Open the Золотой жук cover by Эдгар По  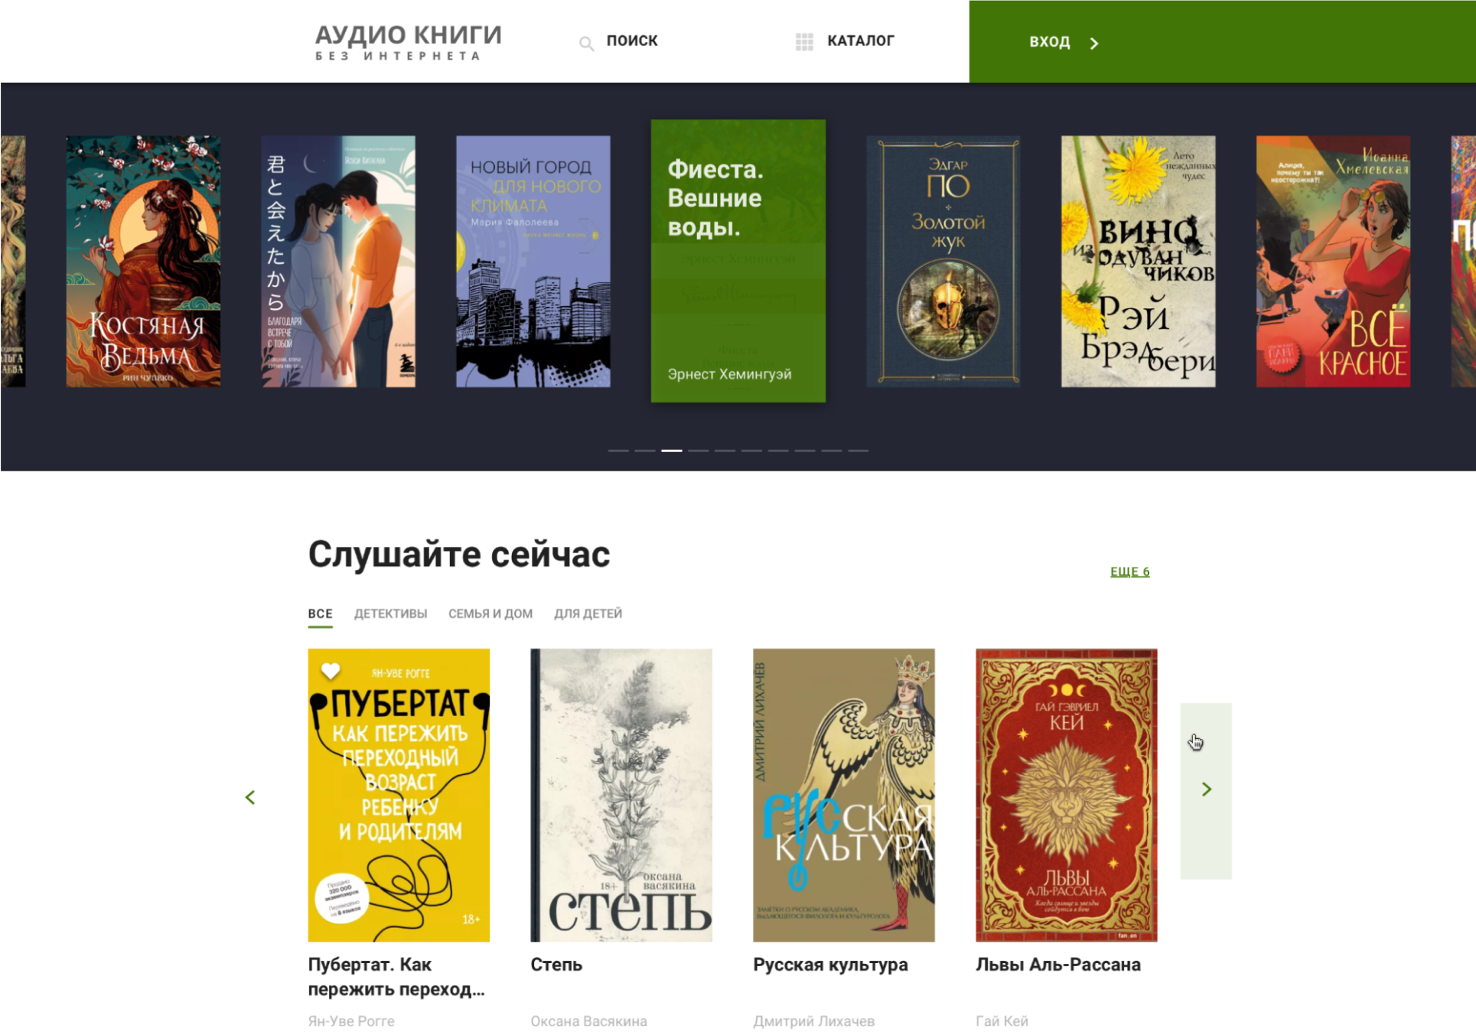pyautogui.click(x=943, y=262)
